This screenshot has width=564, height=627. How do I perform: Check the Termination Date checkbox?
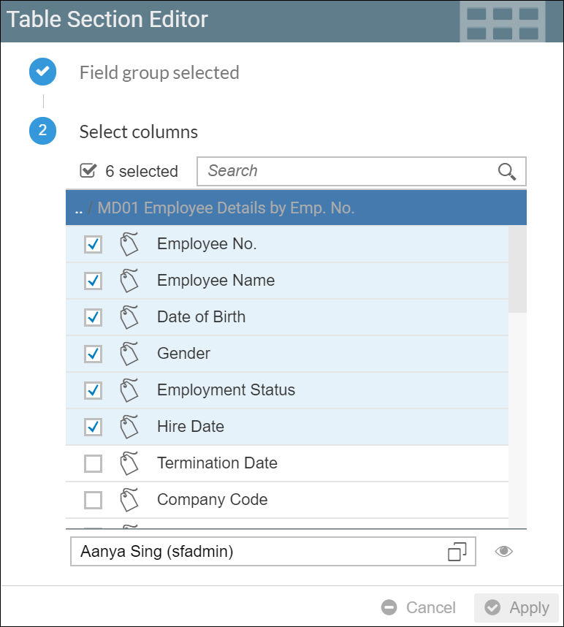(x=93, y=463)
